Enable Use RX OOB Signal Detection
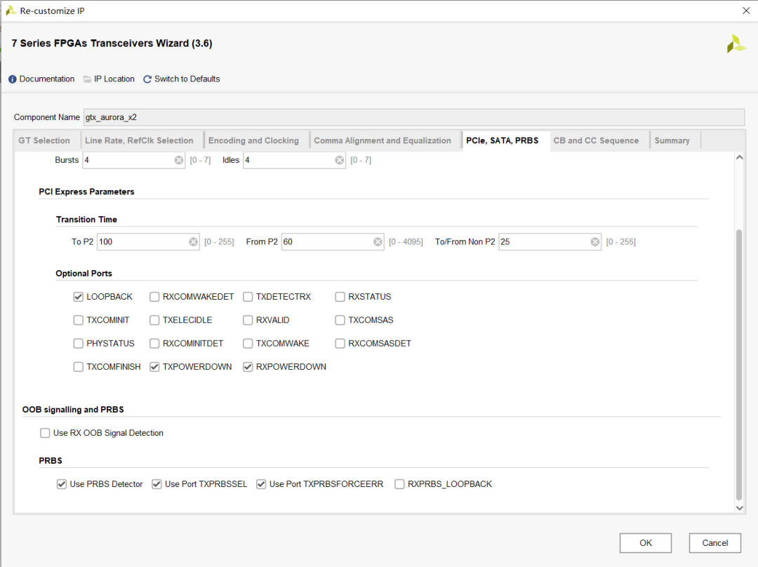 [46, 434]
